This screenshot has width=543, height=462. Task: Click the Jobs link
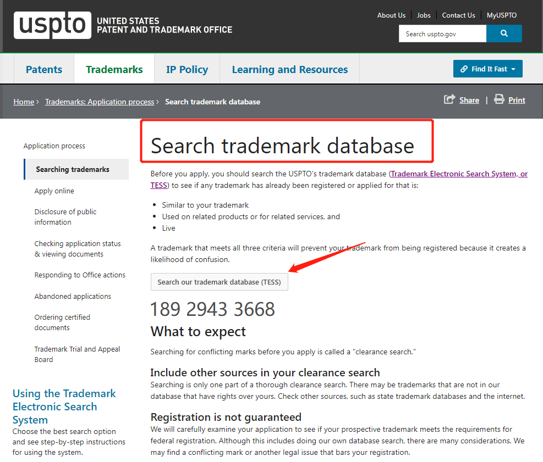[x=424, y=15]
